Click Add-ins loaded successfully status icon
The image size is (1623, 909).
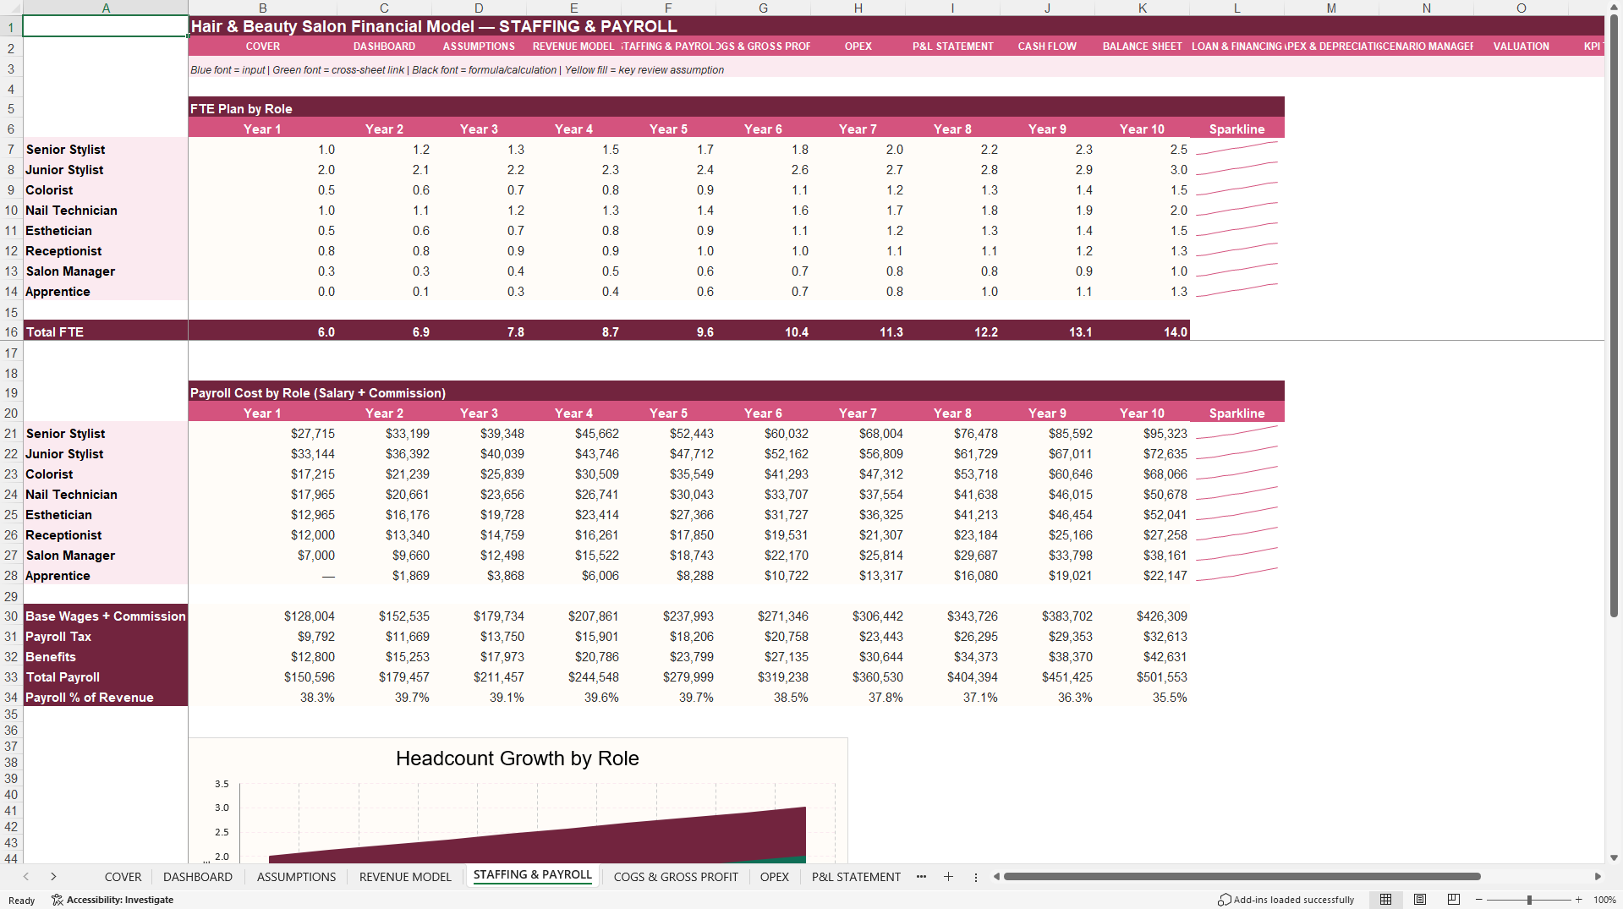click(1224, 900)
